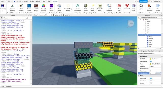
Task: Click the blue Collaborate button
Action: tap(143, 1)
